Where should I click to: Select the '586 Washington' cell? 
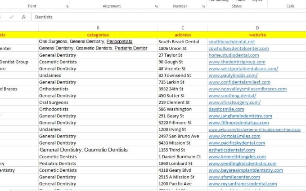(183, 109)
